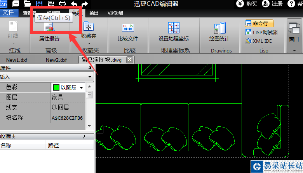Switch to the VIP功能 tab

[115, 13]
